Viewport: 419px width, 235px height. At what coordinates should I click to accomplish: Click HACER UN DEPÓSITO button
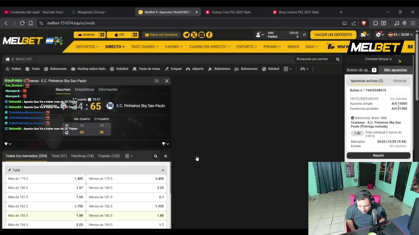click(x=333, y=35)
